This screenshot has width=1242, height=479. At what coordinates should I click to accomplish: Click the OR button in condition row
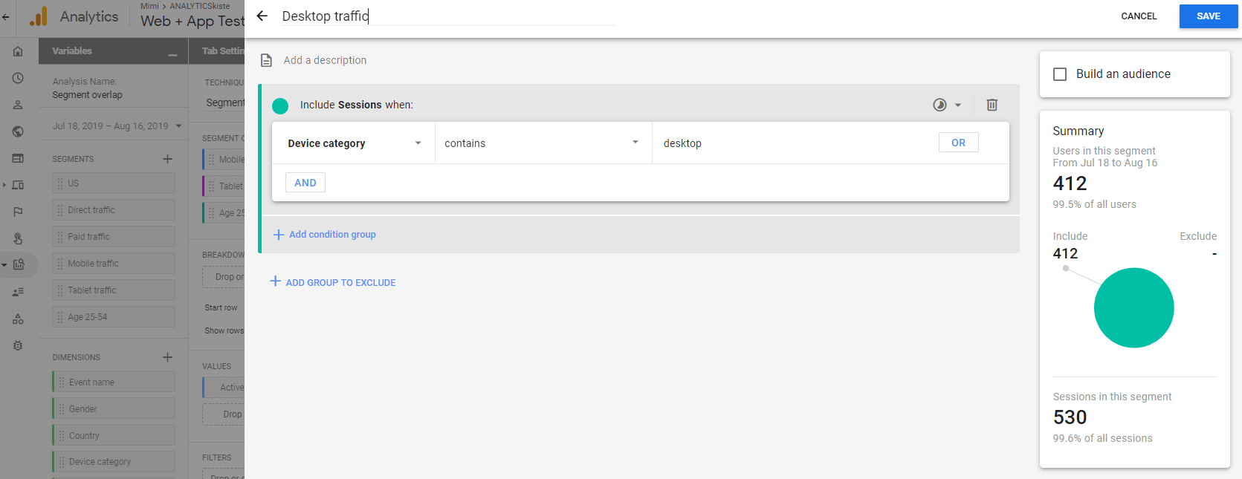coord(958,143)
